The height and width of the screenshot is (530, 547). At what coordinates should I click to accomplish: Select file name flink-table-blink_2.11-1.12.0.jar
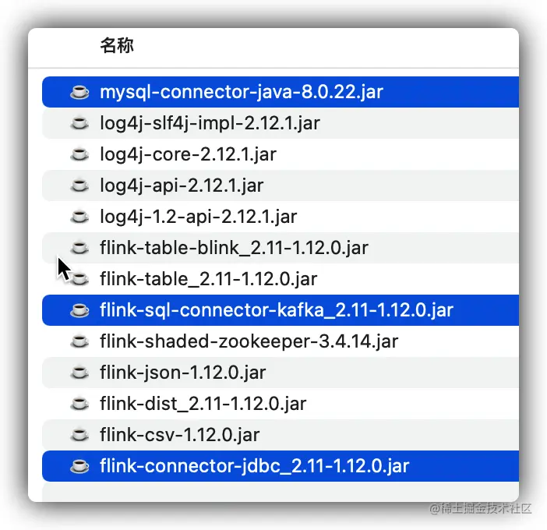click(234, 248)
